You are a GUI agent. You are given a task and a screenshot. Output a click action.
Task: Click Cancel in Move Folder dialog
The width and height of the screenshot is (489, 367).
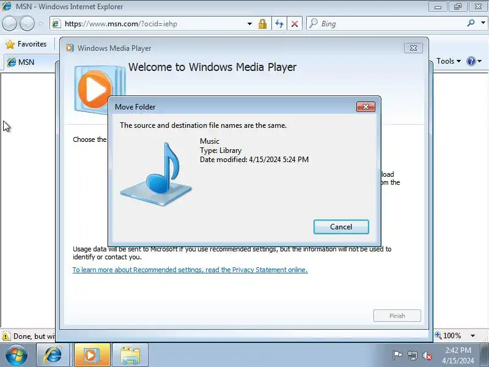click(341, 227)
